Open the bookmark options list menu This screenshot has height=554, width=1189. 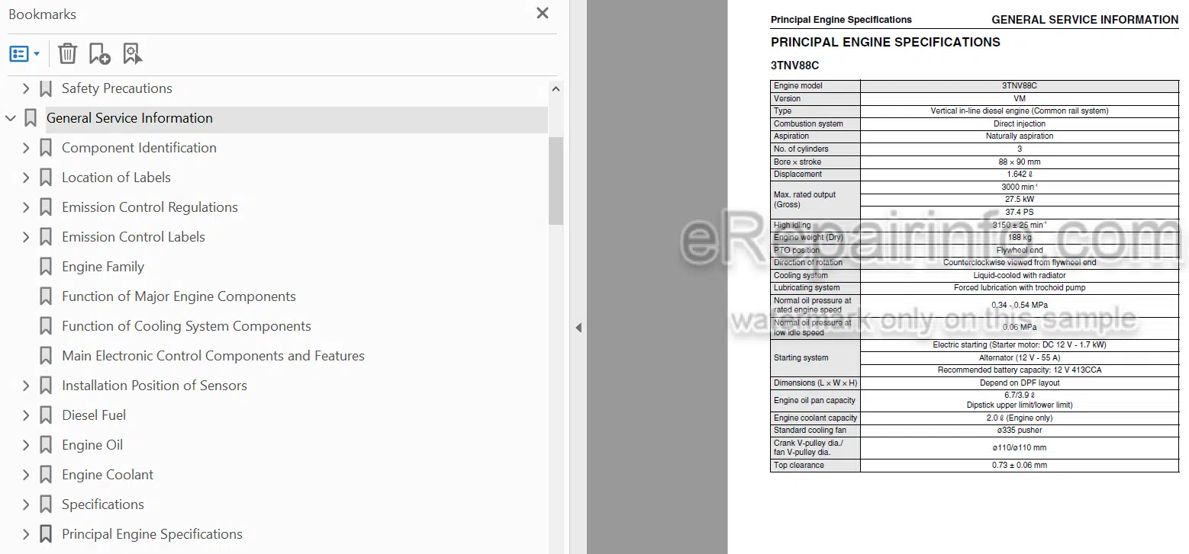tap(24, 53)
